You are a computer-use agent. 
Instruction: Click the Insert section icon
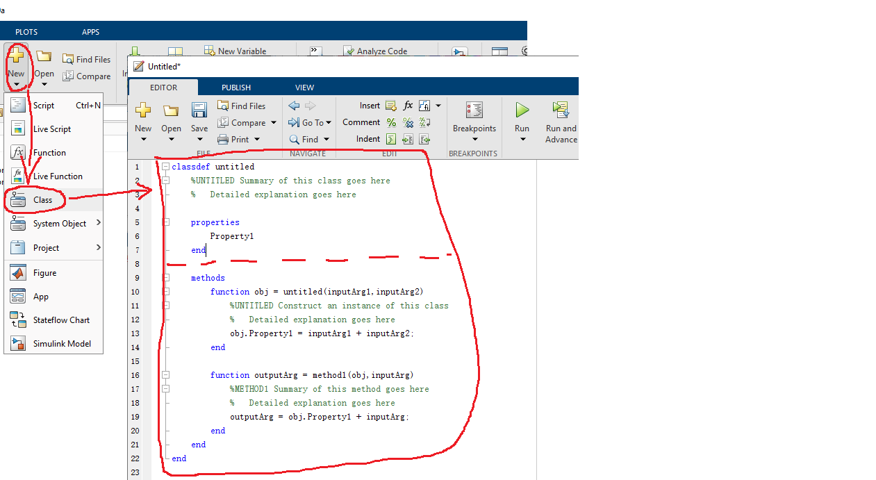pos(391,106)
